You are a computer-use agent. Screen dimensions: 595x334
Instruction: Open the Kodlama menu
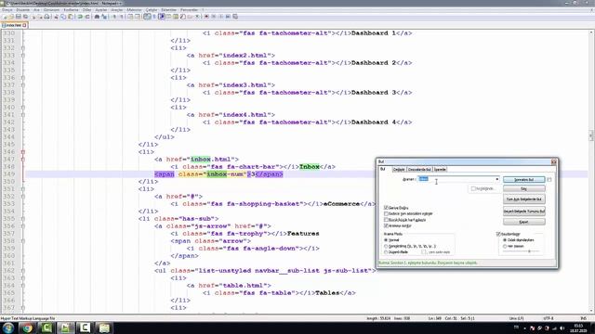click(x=71, y=10)
